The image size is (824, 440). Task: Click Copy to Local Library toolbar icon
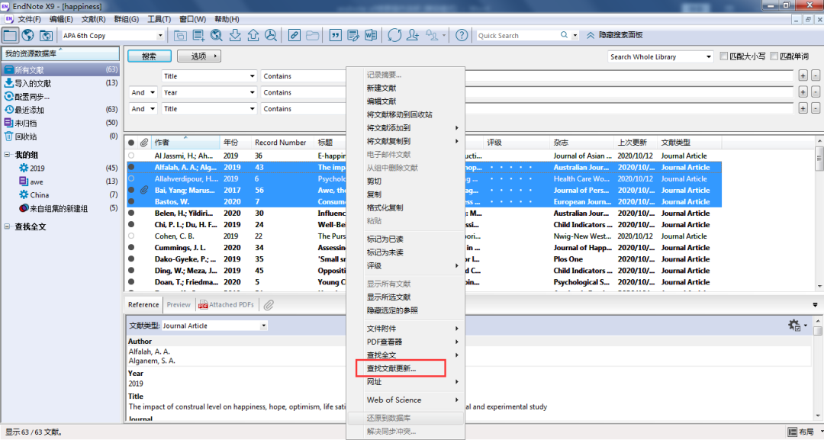pyautogui.click(x=180, y=35)
